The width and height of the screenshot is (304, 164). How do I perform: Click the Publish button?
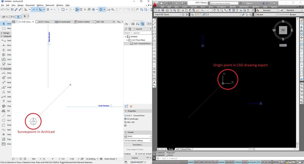[x=135, y=158]
